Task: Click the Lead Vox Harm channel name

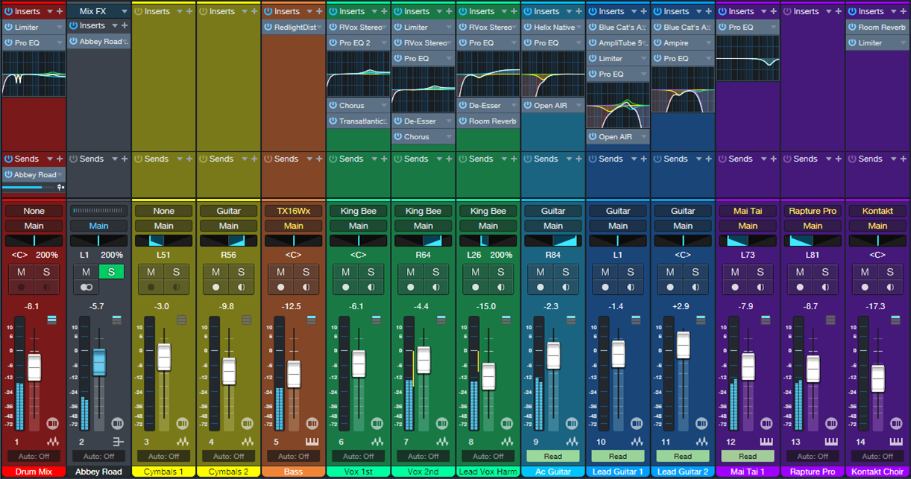Action: [488, 472]
